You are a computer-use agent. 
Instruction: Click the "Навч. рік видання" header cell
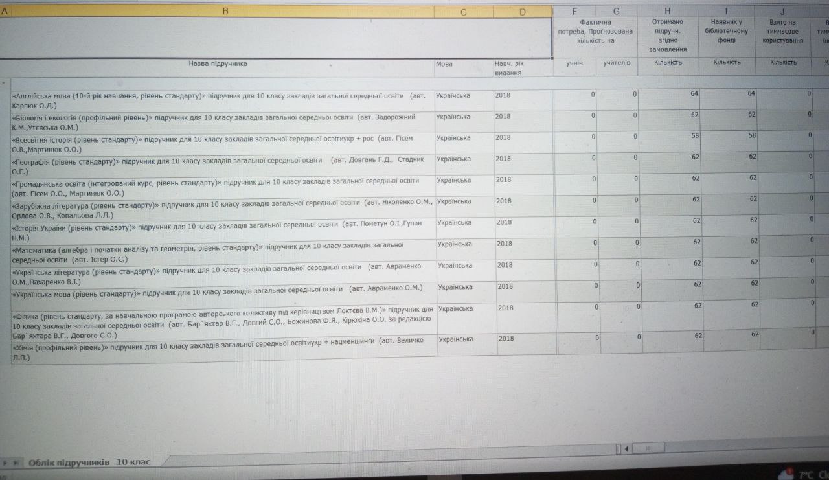[522, 68]
